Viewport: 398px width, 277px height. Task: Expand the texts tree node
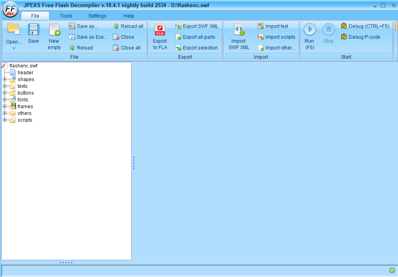[x=4, y=86]
